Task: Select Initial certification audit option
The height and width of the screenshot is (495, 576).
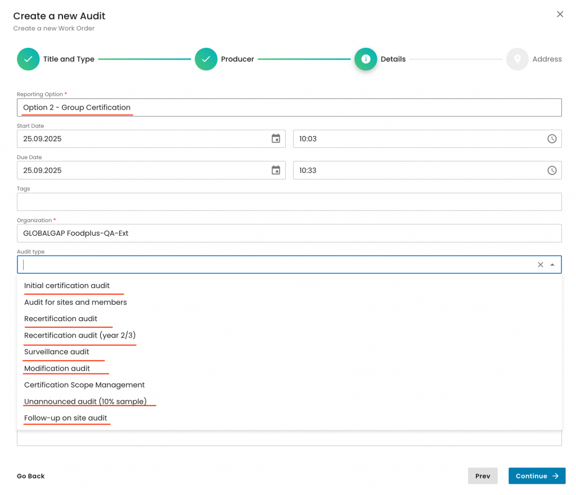Action: click(x=67, y=286)
